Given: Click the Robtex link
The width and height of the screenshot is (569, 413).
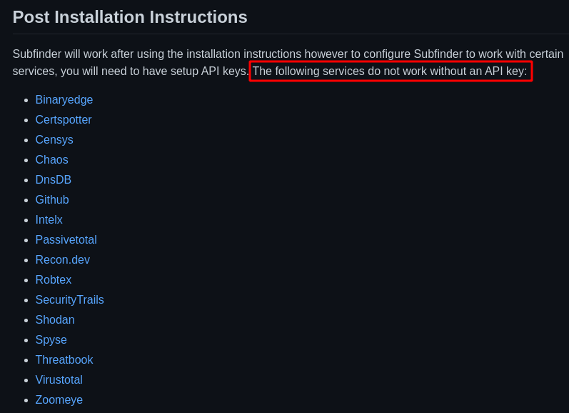Looking at the screenshot, I should (x=54, y=280).
